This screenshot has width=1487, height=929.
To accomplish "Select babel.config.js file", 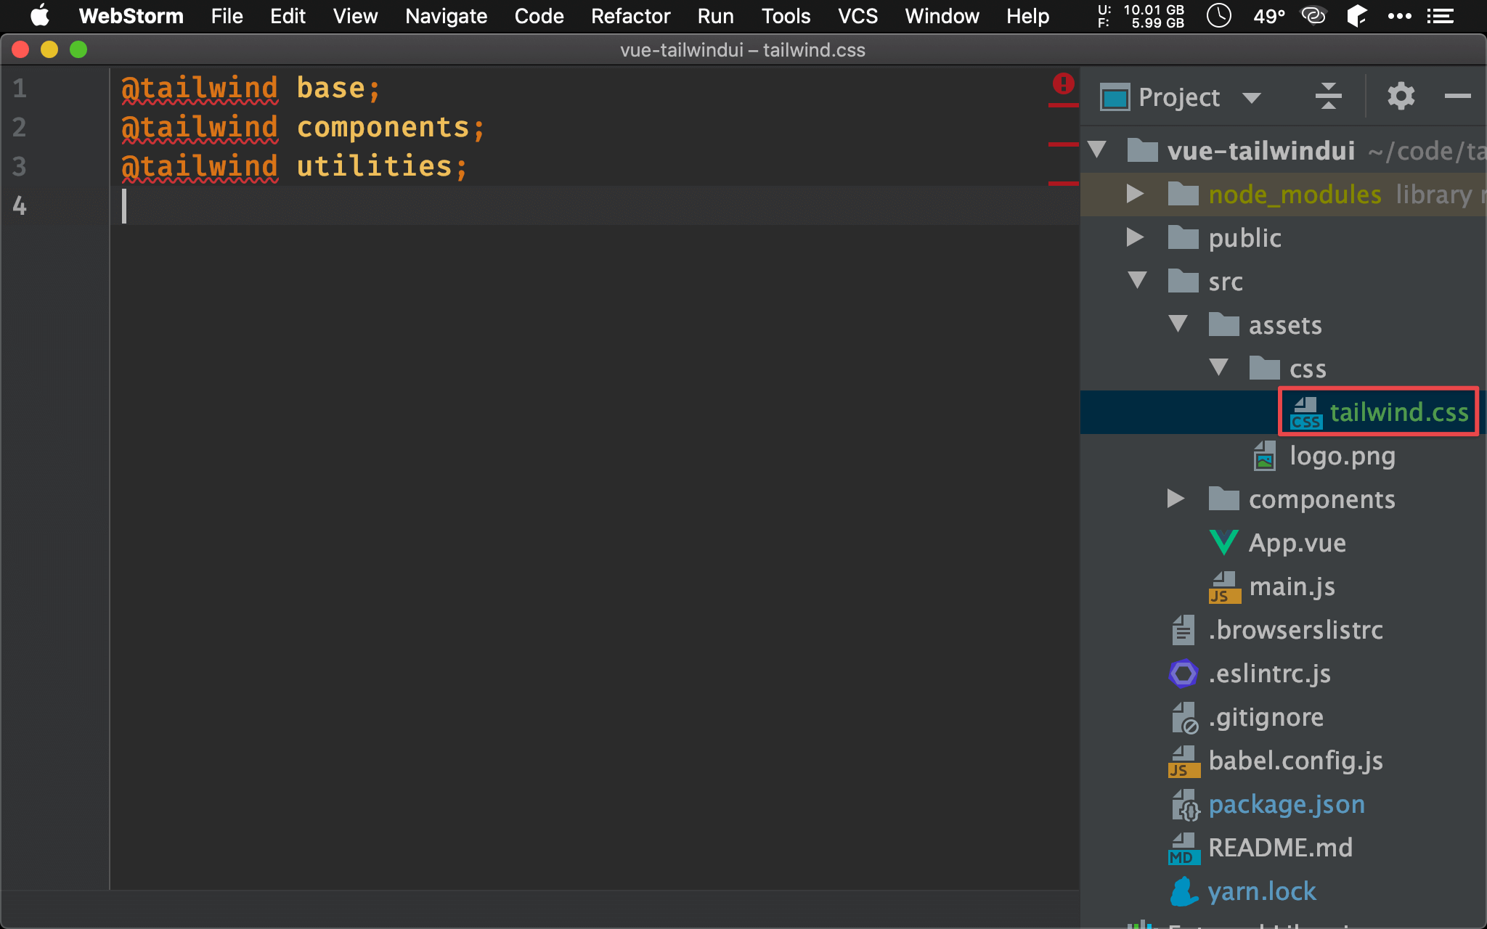I will click(1295, 761).
